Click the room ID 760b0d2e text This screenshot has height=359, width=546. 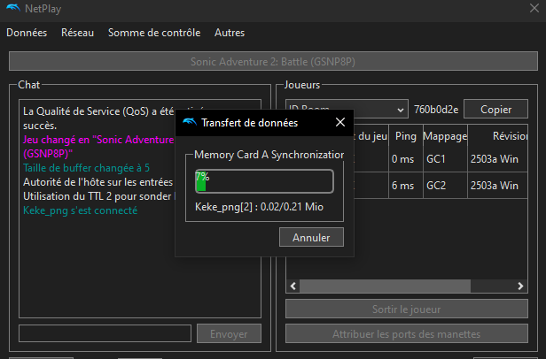pos(436,110)
